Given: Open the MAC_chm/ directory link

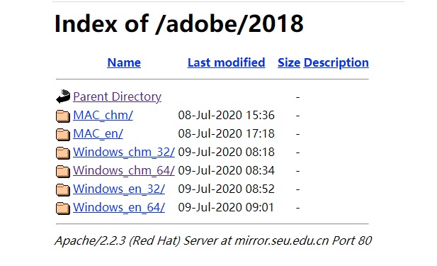Looking at the screenshot, I should pyautogui.click(x=103, y=115).
